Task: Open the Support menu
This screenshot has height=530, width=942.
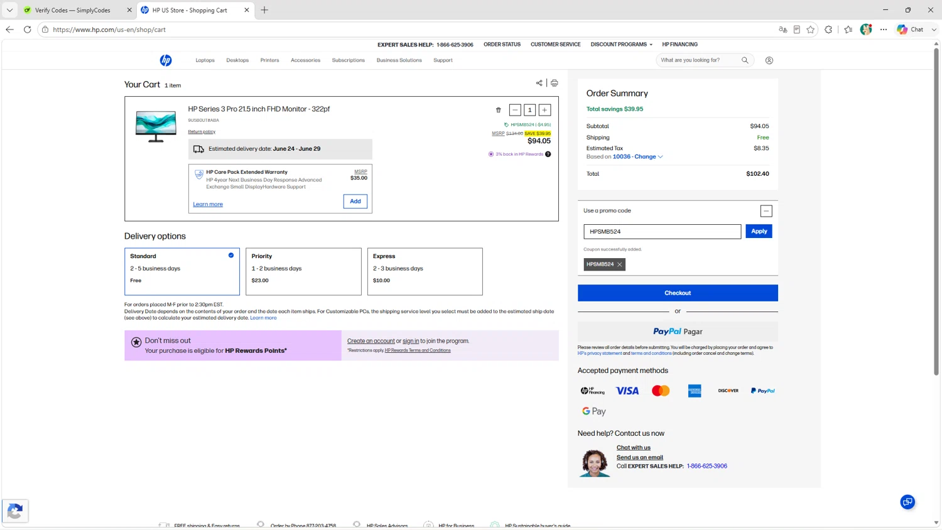Action: (443, 60)
